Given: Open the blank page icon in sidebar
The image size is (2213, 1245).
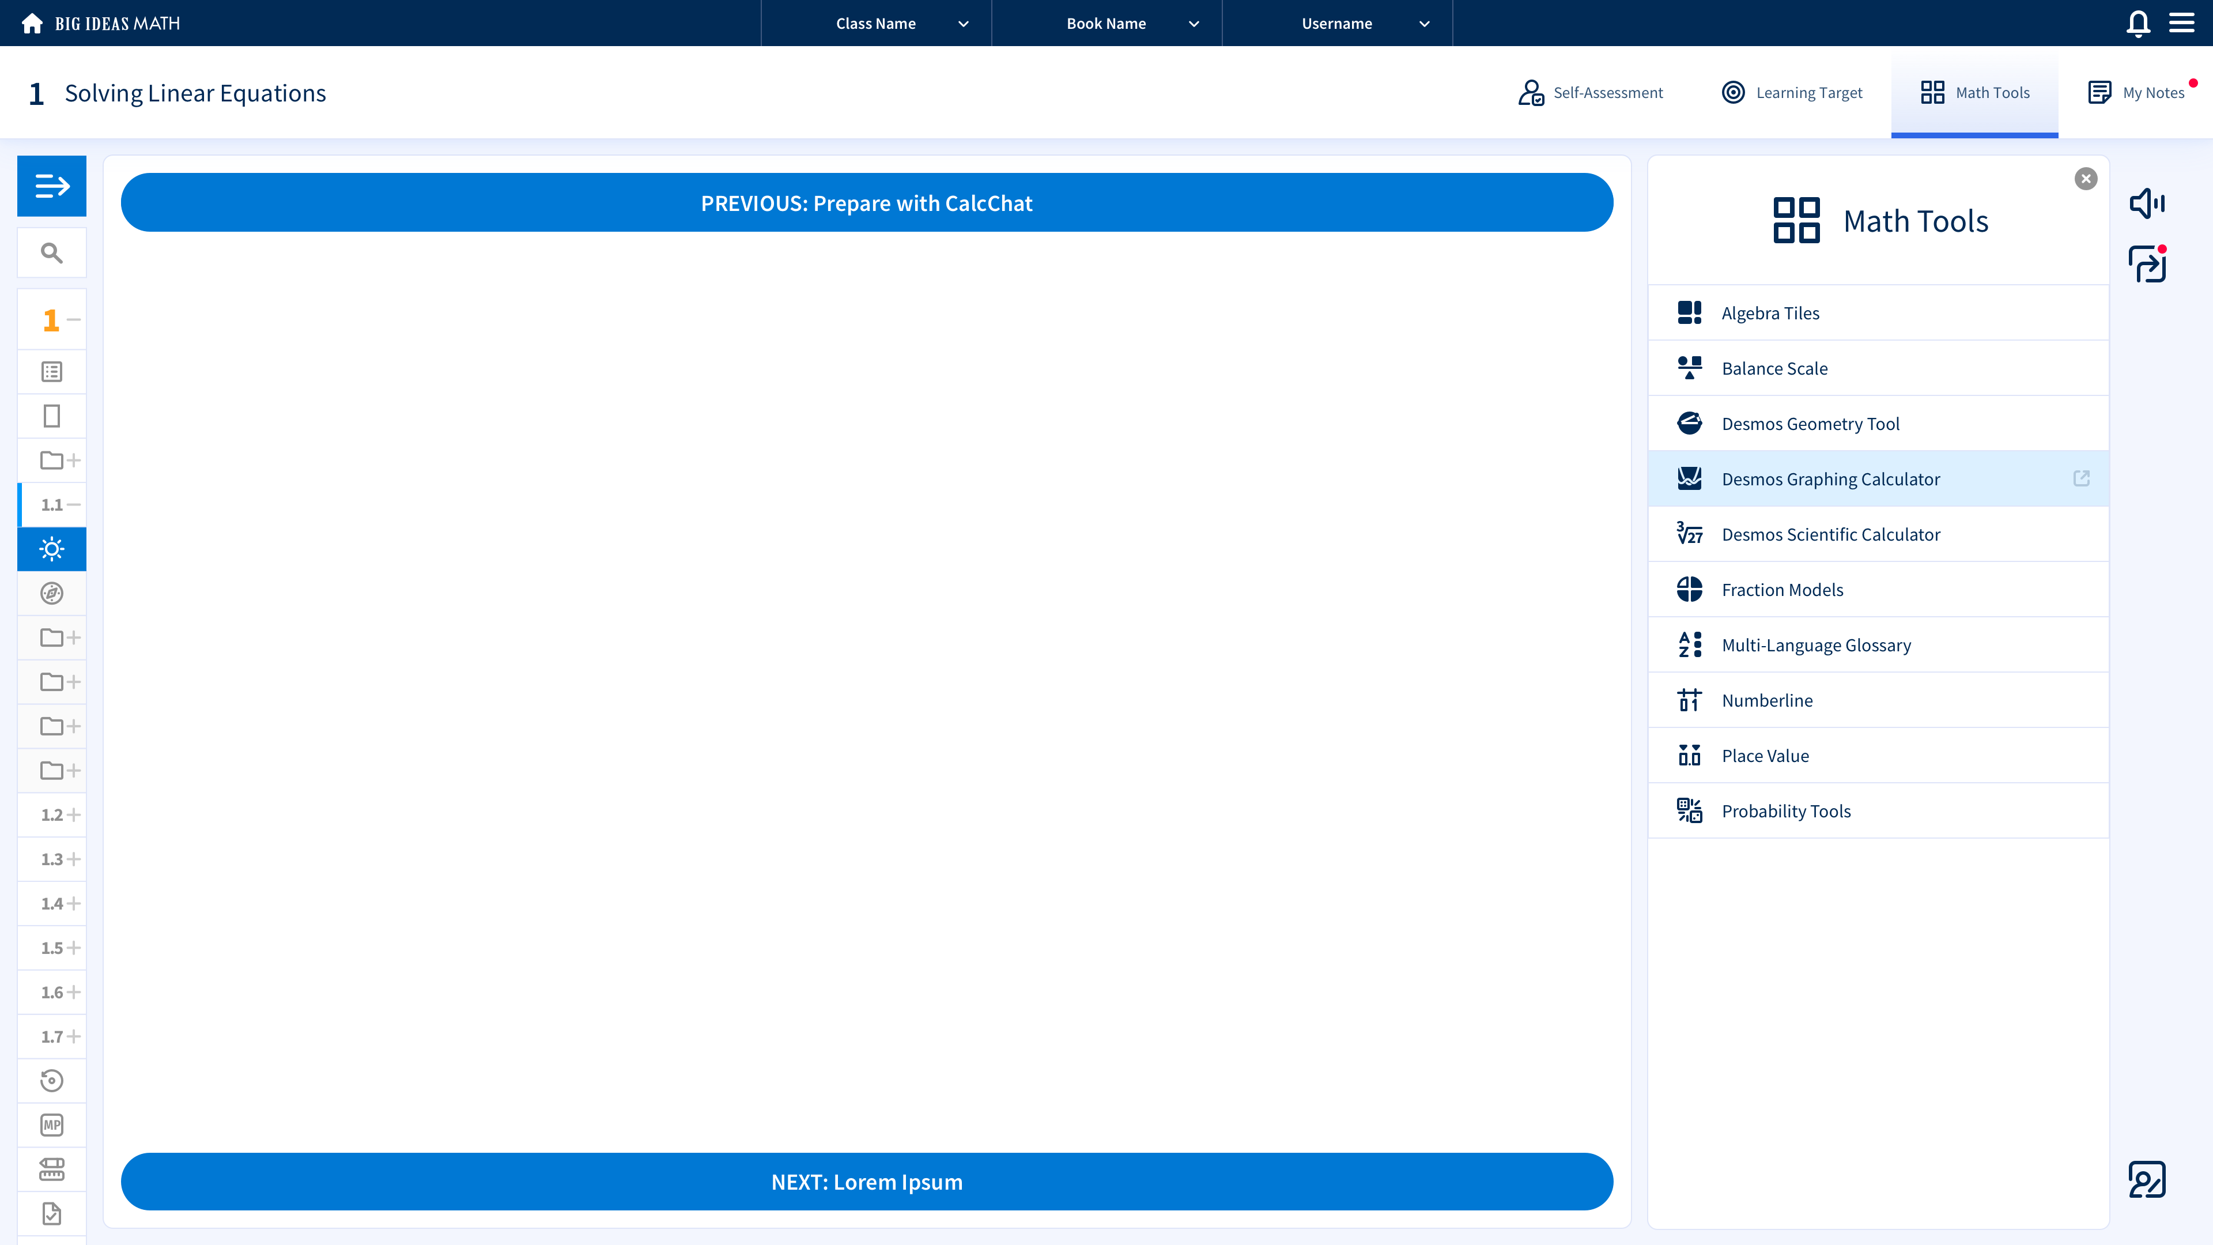Looking at the screenshot, I should pos(51,416).
